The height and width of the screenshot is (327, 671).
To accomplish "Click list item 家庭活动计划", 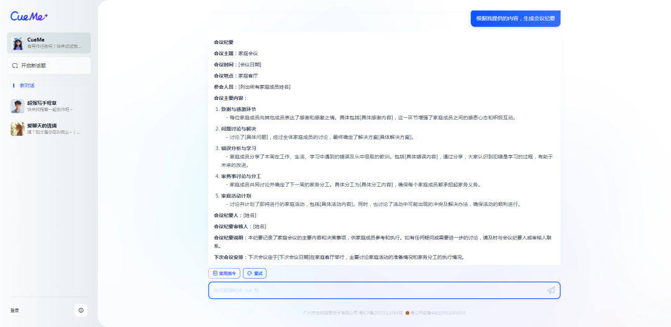I will click(x=236, y=196).
